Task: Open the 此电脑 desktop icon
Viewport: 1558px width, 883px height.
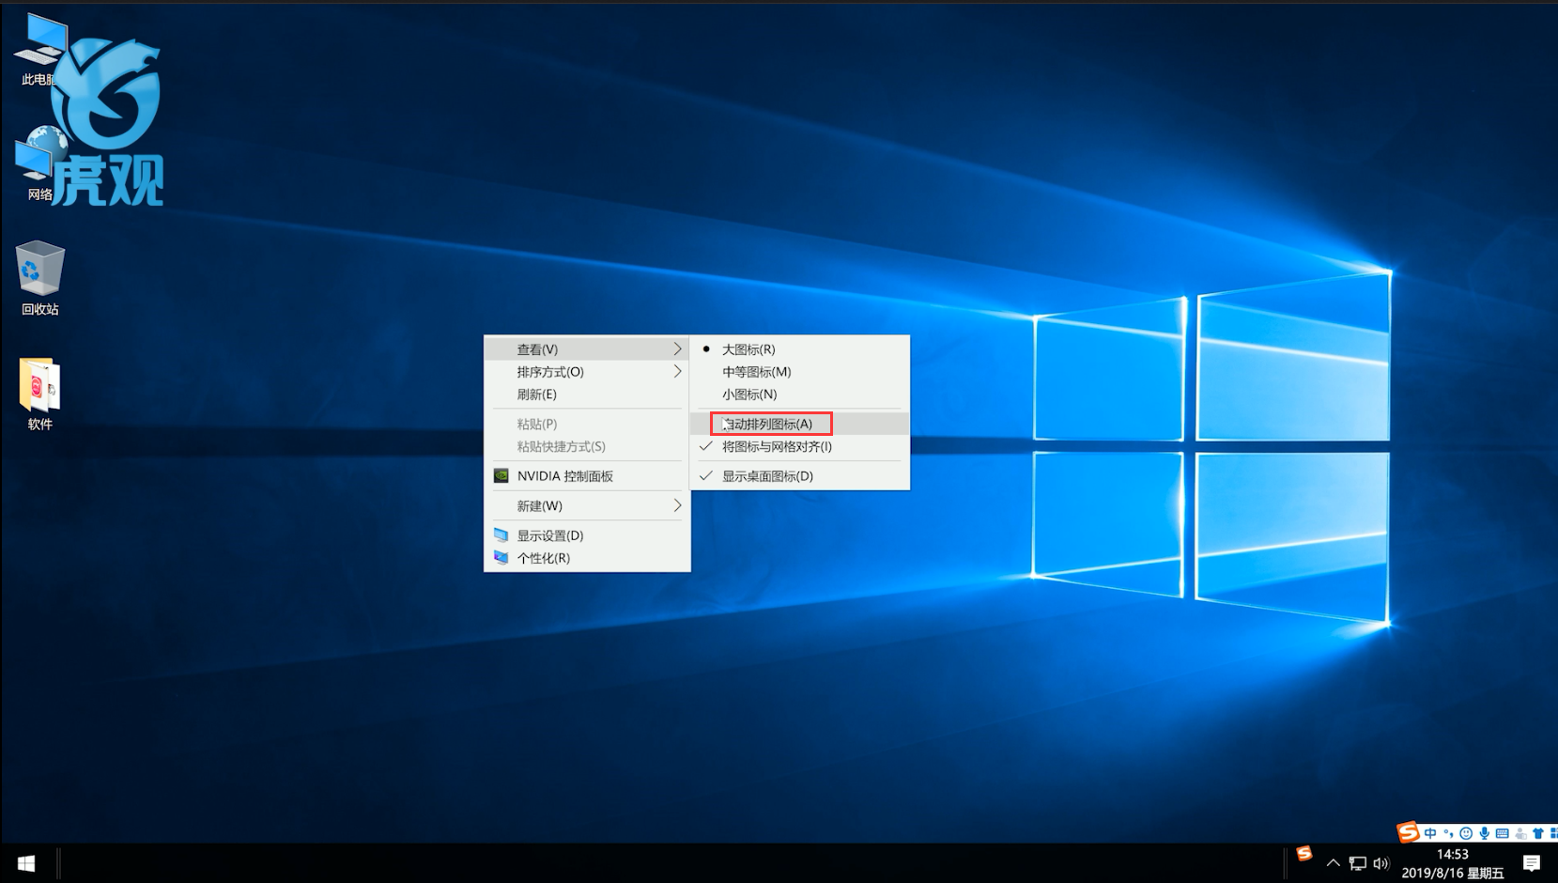Action: [39, 49]
